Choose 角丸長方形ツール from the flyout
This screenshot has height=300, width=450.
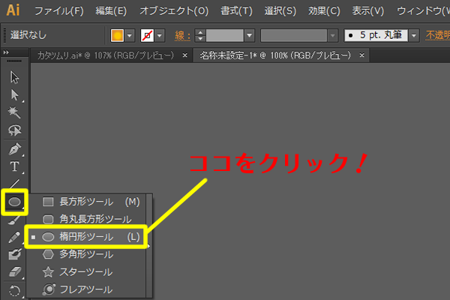pos(90,219)
